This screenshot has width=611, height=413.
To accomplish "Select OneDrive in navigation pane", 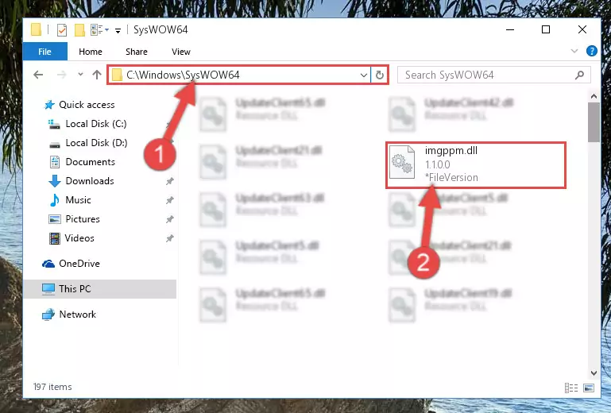I will pyautogui.click(x=79, y=264).
